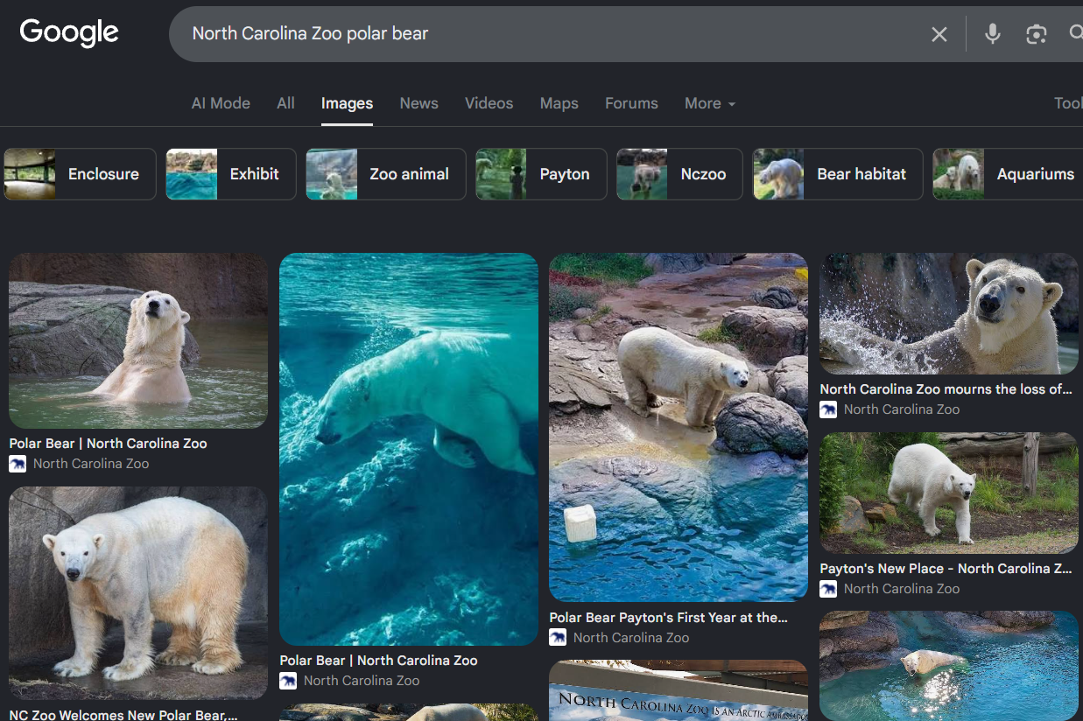Click zoo favicon under sitting bear 'Polar Bear' result
Viewport: 1083px width, 721px height.
tap(18, 464)
